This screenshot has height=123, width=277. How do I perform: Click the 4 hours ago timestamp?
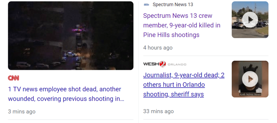pyautogui.click(x=158, y=48)
